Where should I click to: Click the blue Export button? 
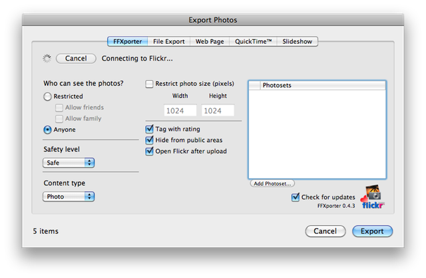(372, 231)
